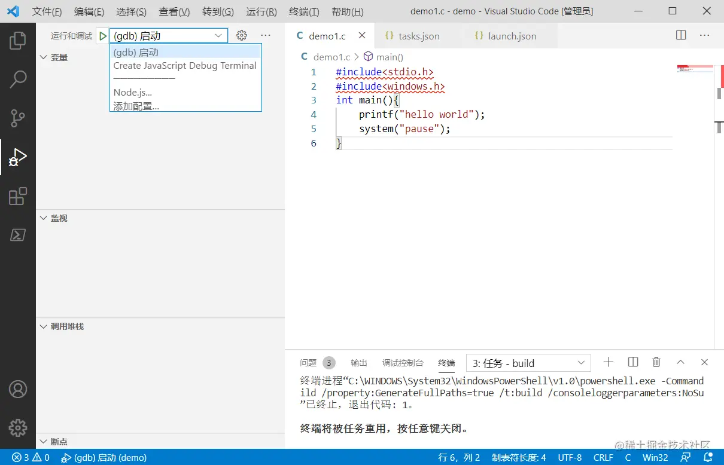
Task: Select the Source Control icon
Action: pos(18,118)
